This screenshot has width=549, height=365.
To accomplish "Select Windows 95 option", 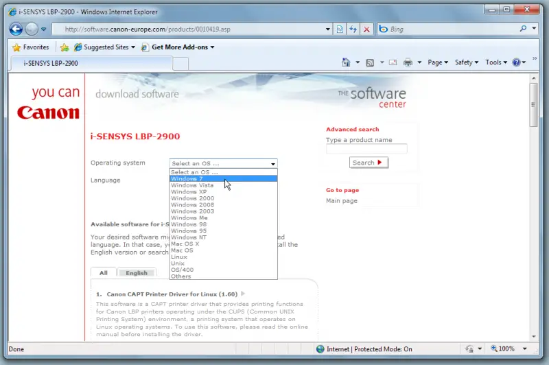I will [x=224, y=231].
